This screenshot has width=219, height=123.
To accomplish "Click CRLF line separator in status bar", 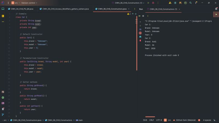I will click(x=151, y=120).
